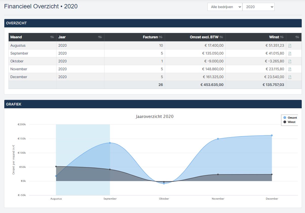305x213 pixels.
Task: Open the document icon in the September row
Action: point(290,54)
